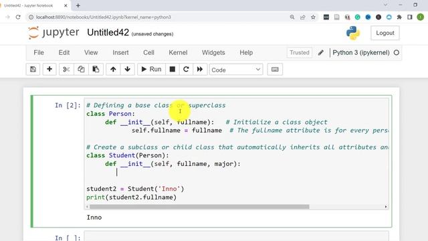This screenshot has width=428, height=241.
Task: Click the output text Inno
Action: click(94, 218)
